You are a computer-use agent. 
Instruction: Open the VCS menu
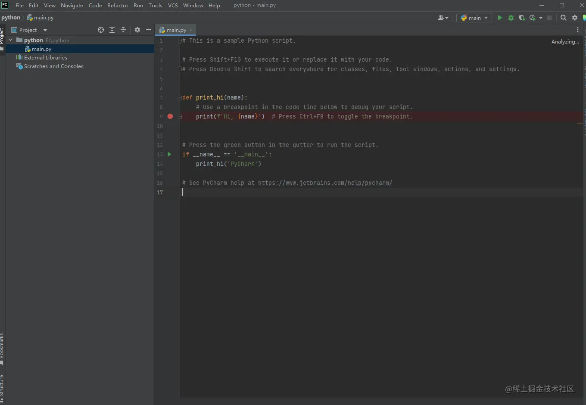173,6
